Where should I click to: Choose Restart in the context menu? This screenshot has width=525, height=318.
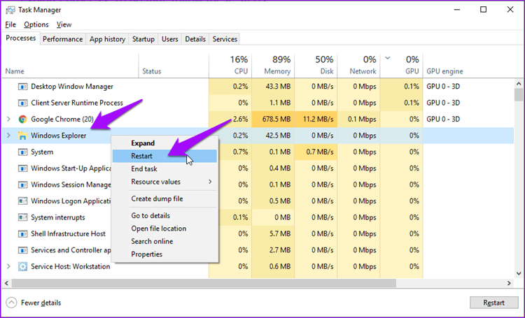[x=164, y=156]
